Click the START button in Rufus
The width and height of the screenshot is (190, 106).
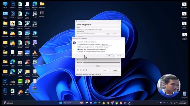(x=105, y=70)
